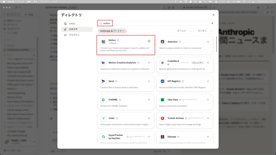Click the NPI Registry logo
The width and height of the screenshot is (276, 155).
click(163, 81)
